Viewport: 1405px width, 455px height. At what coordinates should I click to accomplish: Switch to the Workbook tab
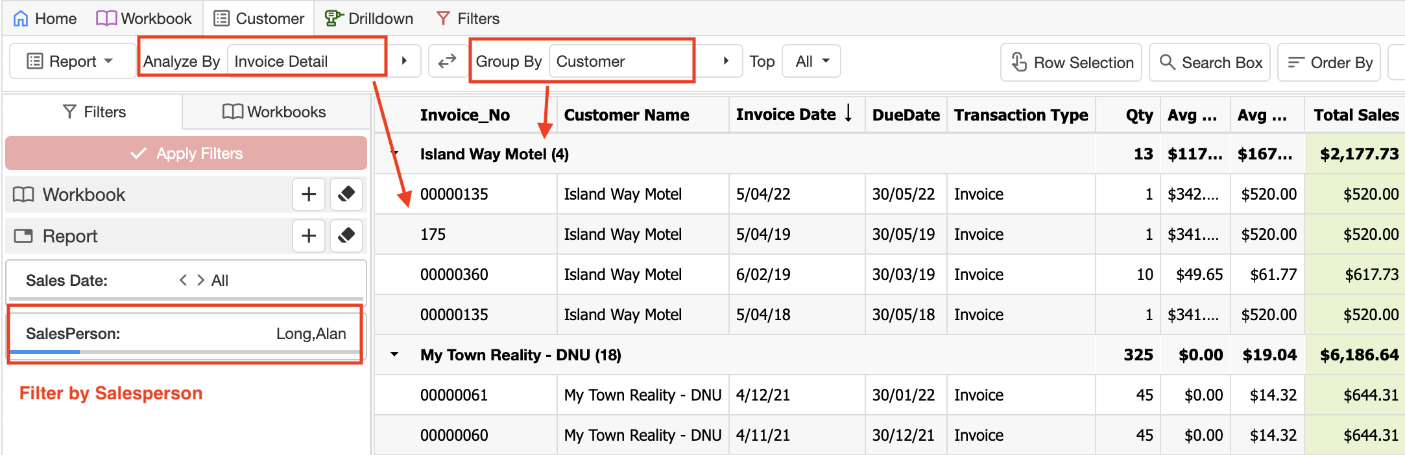pyautogui.click(x=144, y=18)
